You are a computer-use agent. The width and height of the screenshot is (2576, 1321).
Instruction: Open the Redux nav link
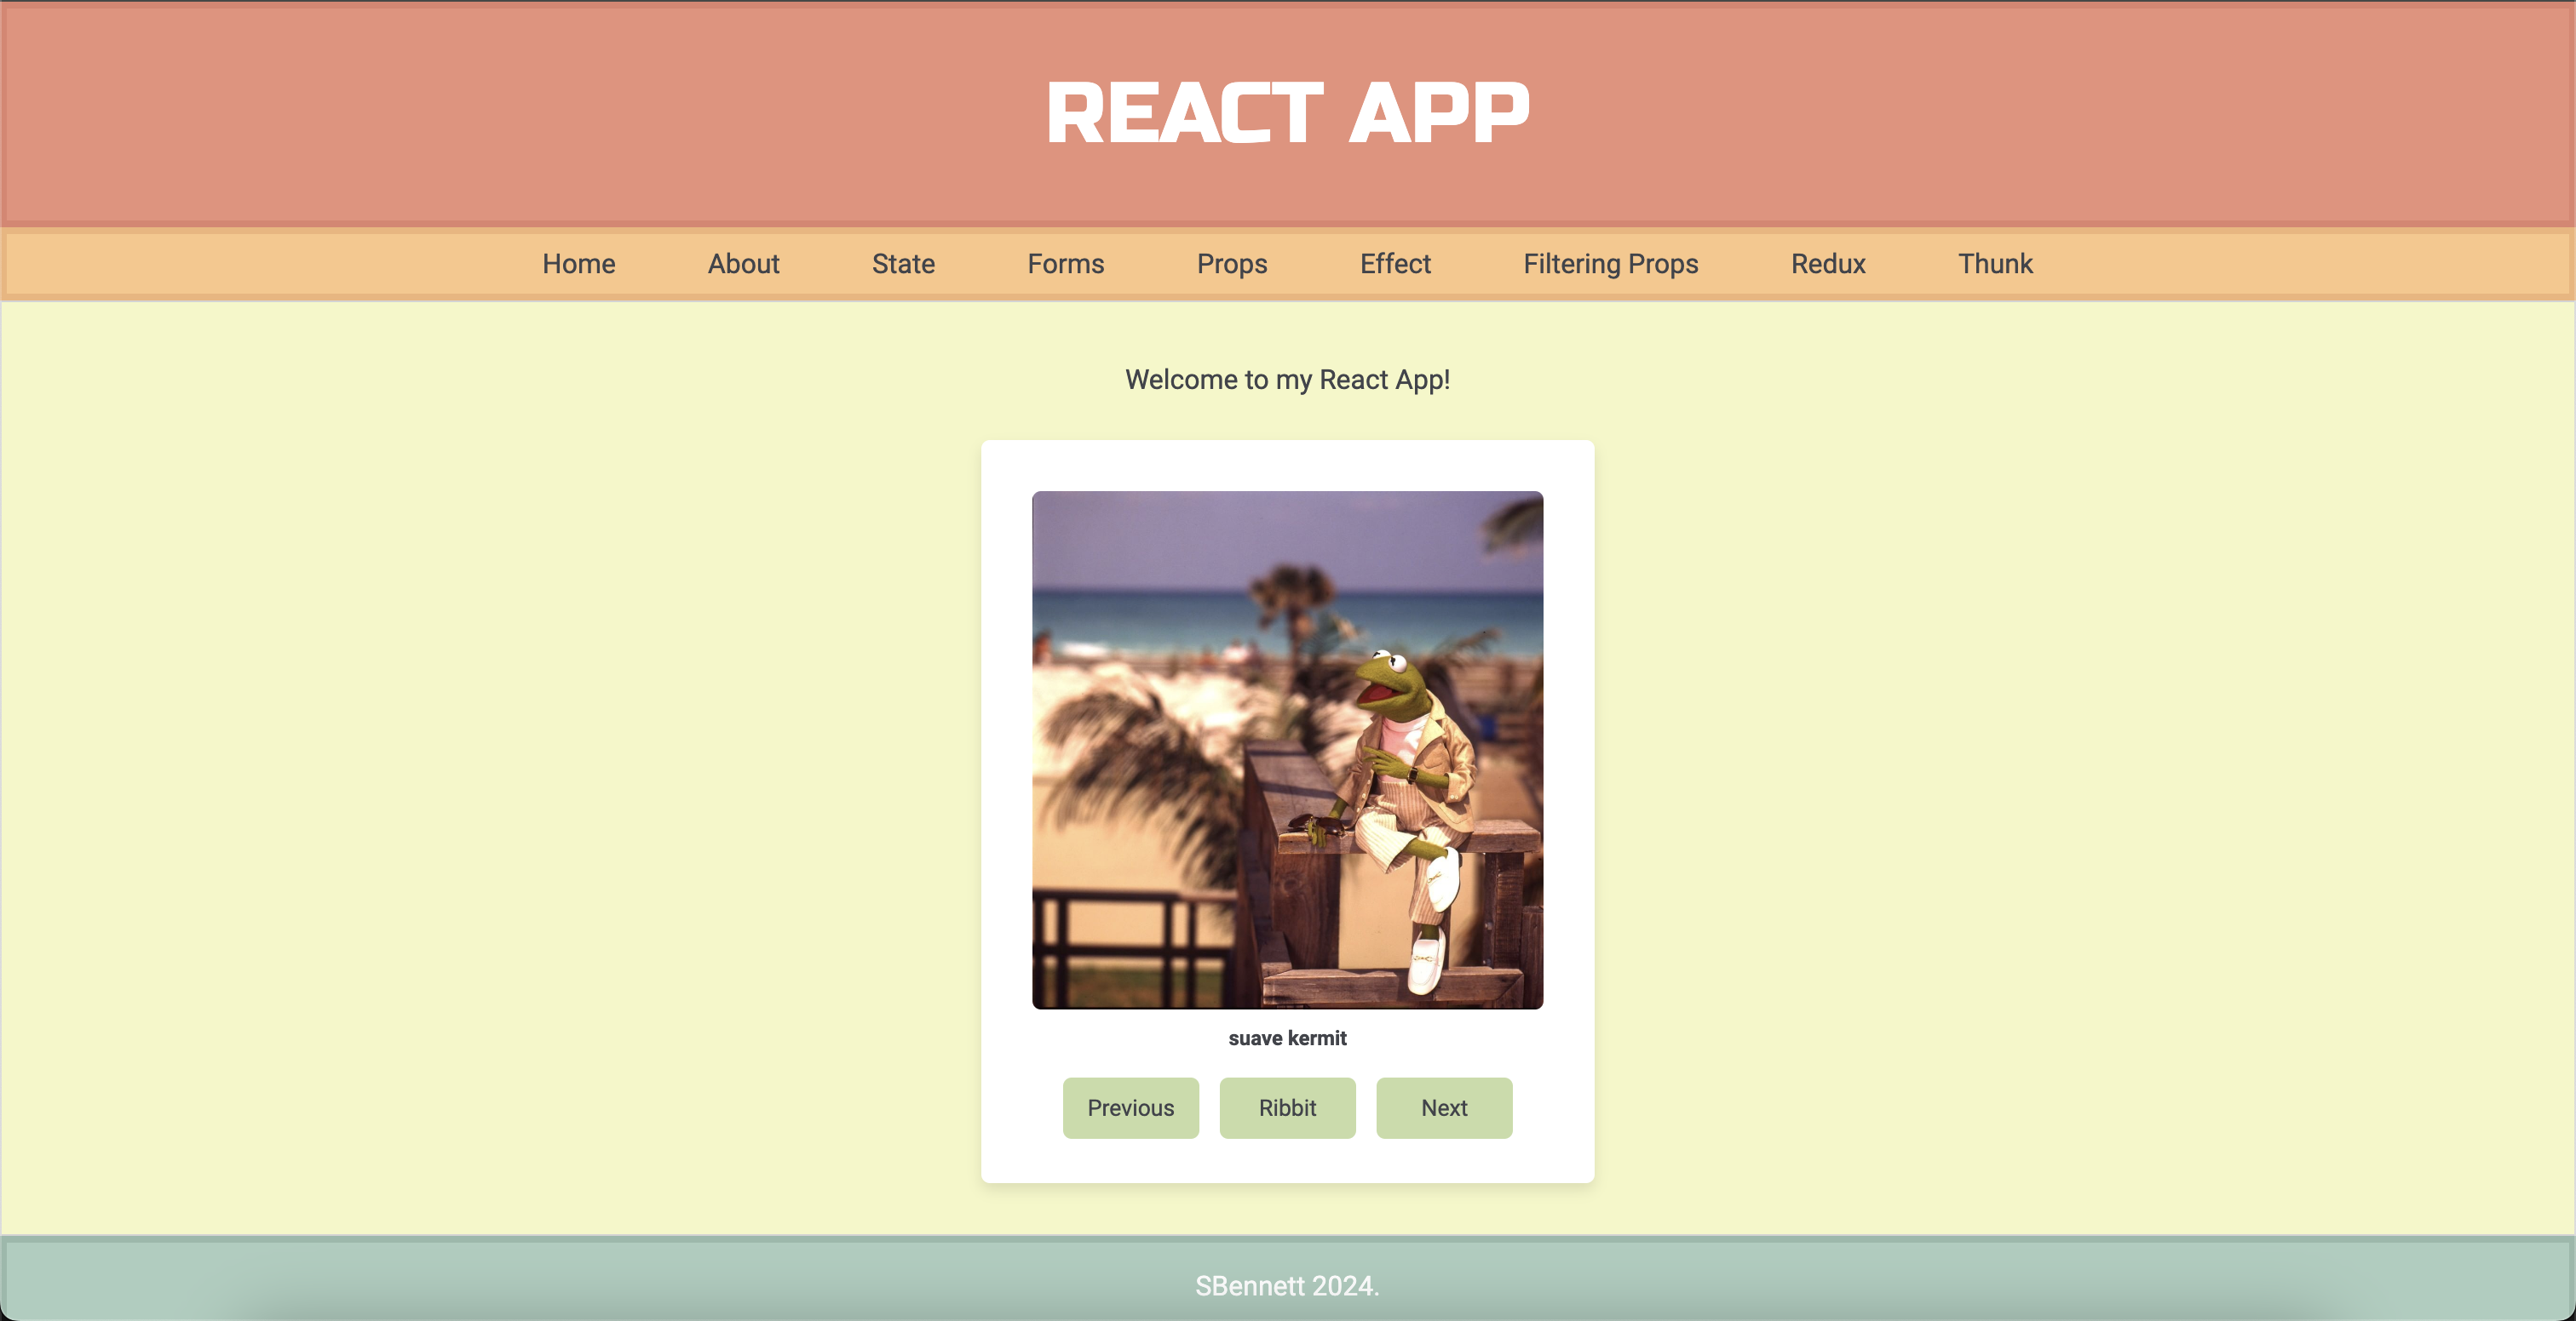[1828, 264]
